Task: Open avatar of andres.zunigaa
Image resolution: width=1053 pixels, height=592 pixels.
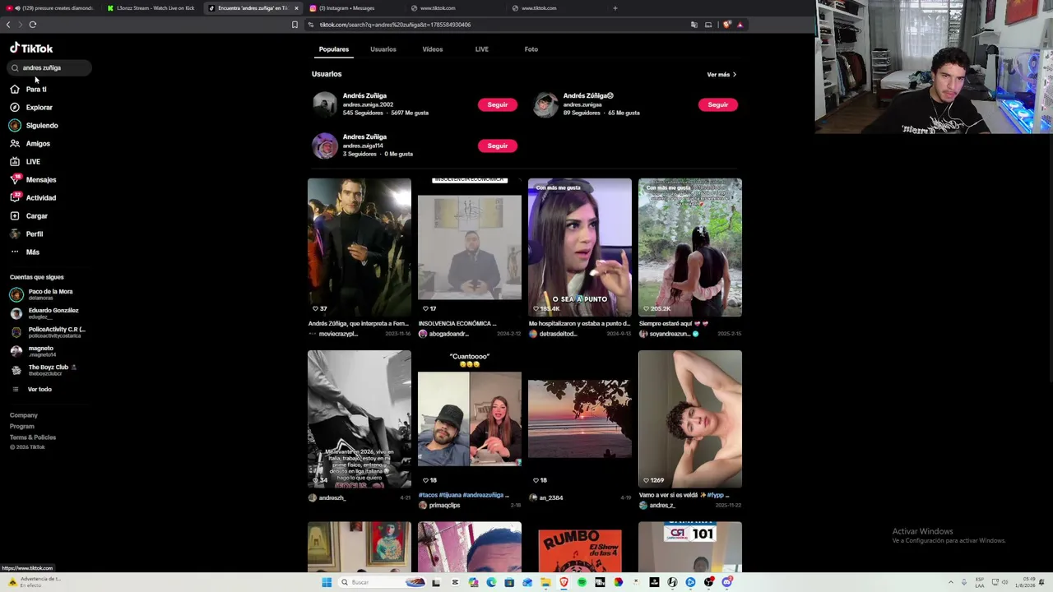Action: point(545,104)
